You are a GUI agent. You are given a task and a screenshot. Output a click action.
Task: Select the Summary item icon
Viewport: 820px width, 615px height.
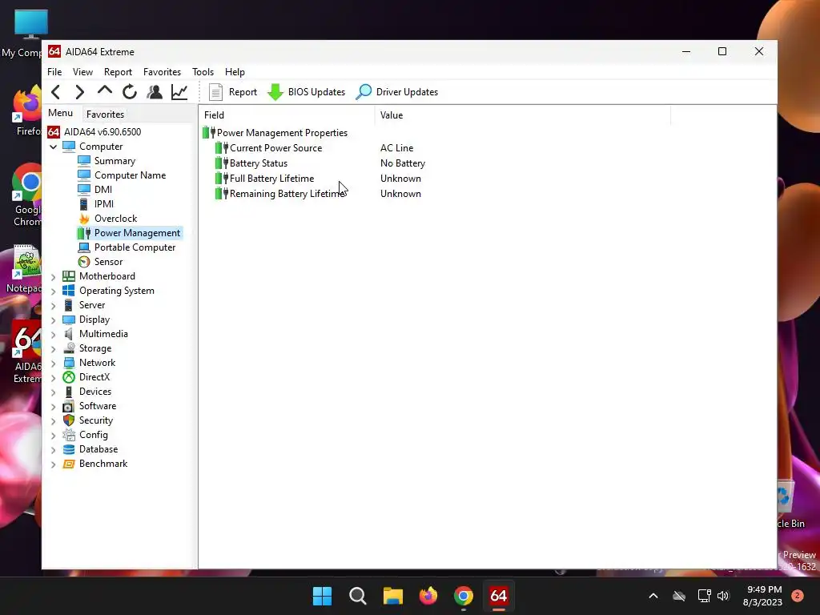point(84,160)
